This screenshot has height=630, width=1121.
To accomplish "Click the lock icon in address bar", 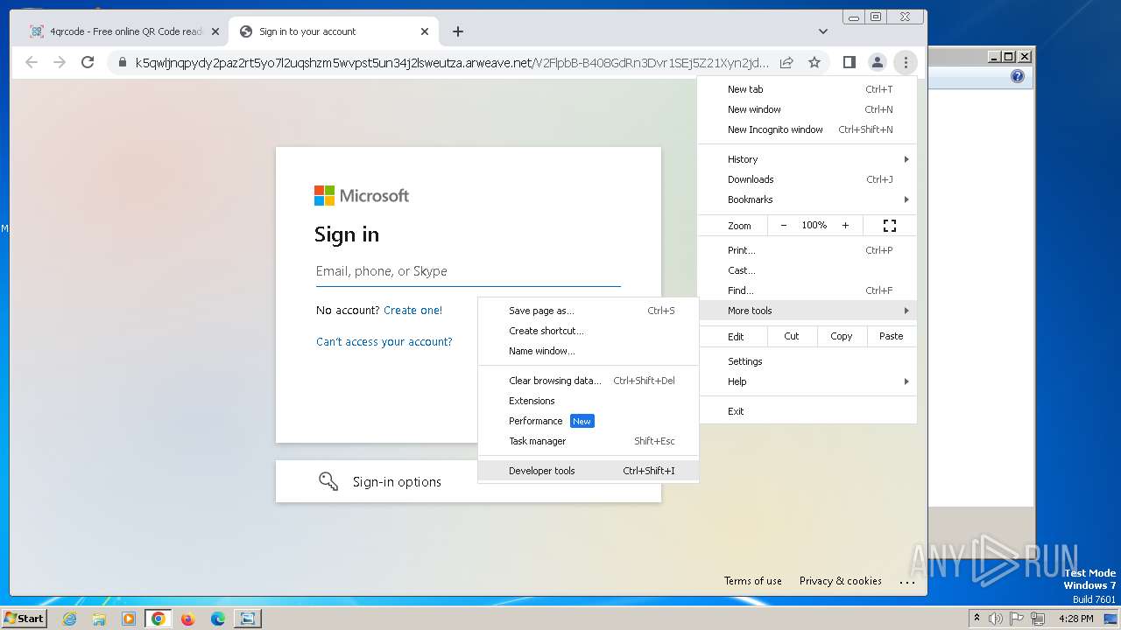I will tap(123, 62).
